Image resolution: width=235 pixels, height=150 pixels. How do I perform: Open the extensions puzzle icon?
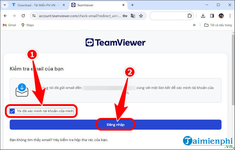[189, 16]
